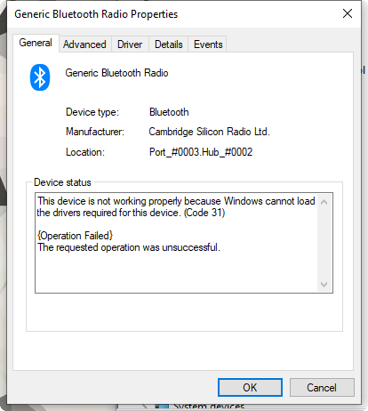
Task: Click the device status scroll up arrow
Action: pos(324,202)
